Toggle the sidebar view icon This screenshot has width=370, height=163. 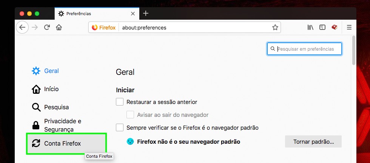(322, 27)
